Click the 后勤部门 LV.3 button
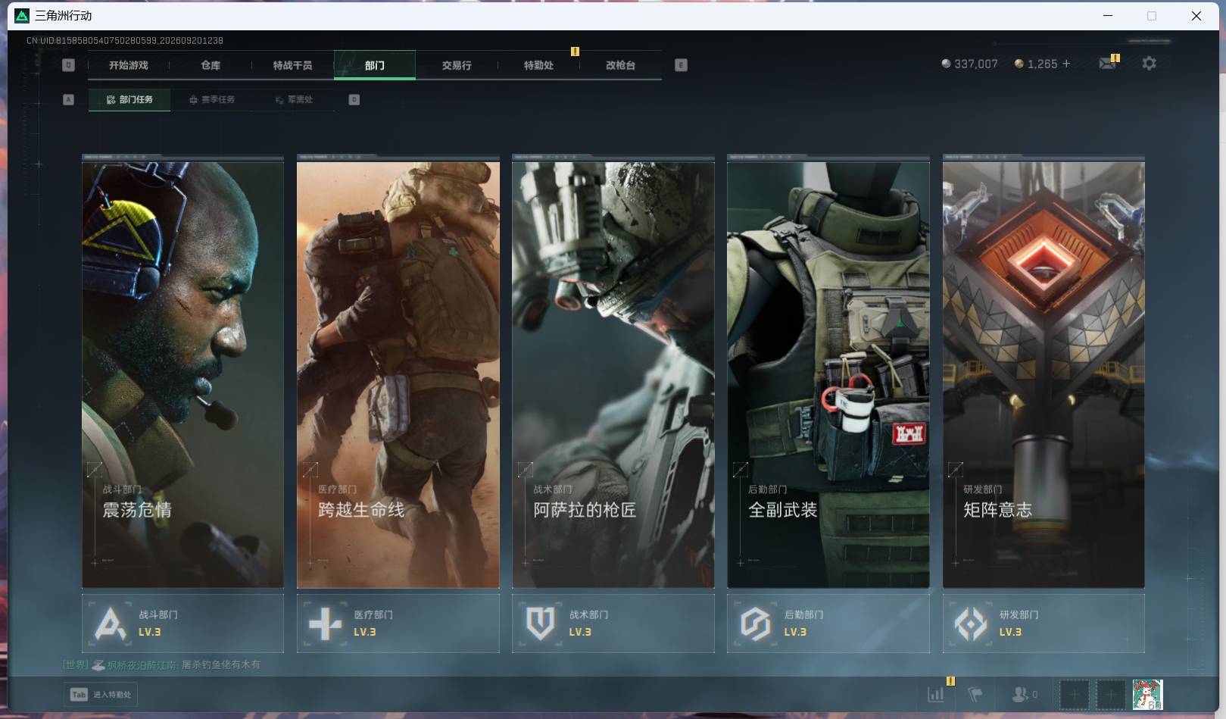This screenshot has height=719, width=1226. (828, 624)
